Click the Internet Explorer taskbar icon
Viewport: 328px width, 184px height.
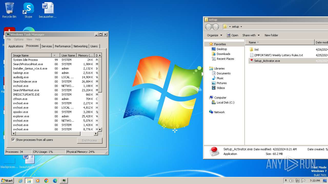pos(20,181)
